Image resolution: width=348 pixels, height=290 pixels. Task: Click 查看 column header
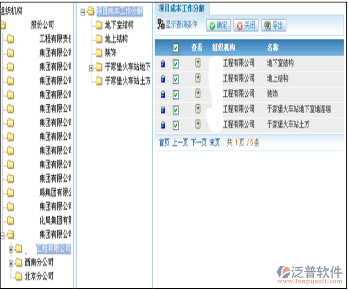tap(197, 47)
